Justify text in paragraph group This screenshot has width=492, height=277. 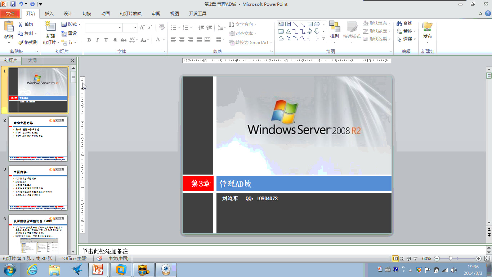tap(199, 40)
